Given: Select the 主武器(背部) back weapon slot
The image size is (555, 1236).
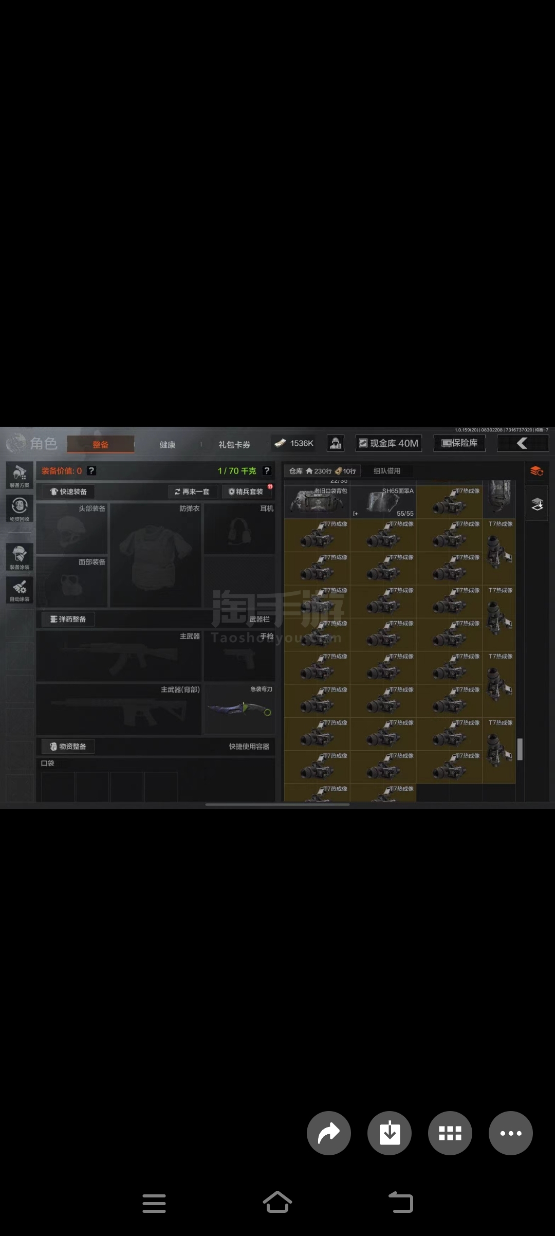Looking at the screenshot, I should tap(119, 710).
